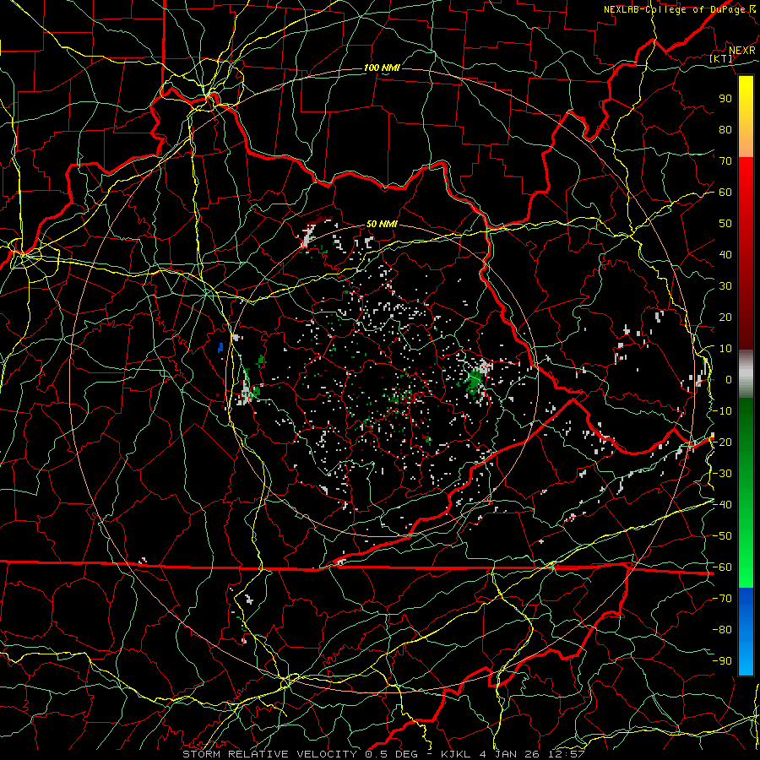The image size is (760, 760).
Task: Click the 12:57 timestamp
Action: click(x=567, y=754)
